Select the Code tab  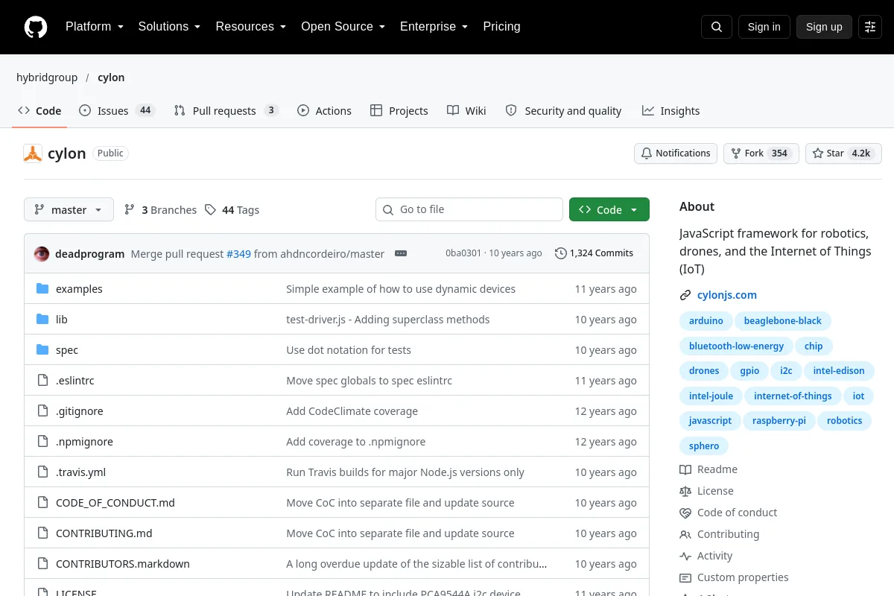(40, 110)
